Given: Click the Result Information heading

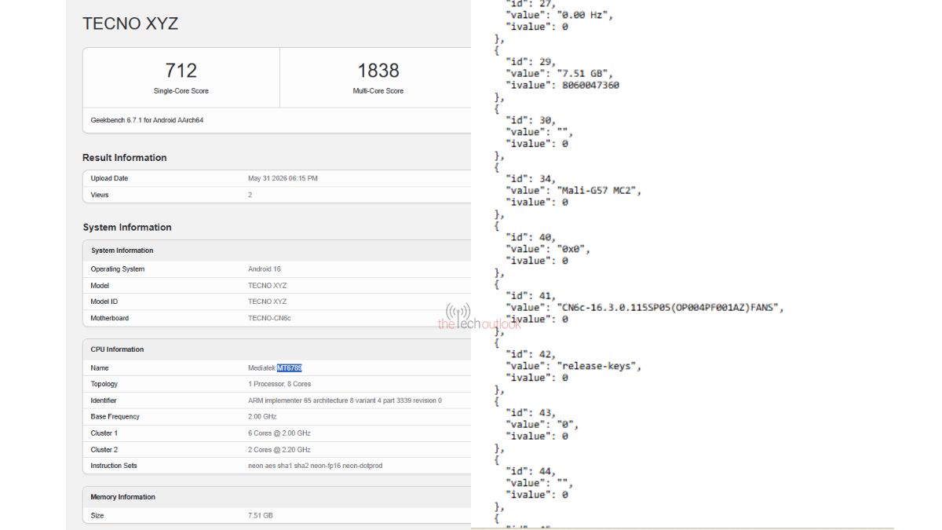Looking at the screenshot, I should point(125,158).
